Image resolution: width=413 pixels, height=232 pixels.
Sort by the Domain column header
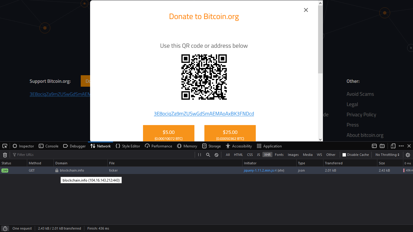tap(81, 163)
